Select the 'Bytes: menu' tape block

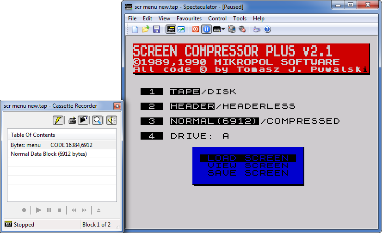62,145
